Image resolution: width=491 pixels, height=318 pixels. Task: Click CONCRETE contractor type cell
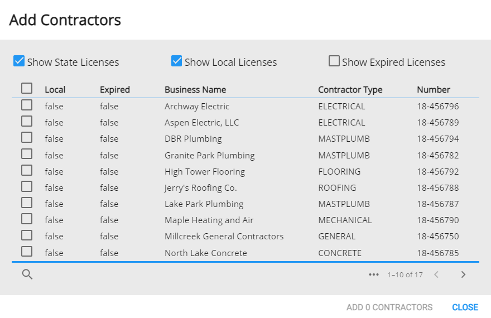340,253
